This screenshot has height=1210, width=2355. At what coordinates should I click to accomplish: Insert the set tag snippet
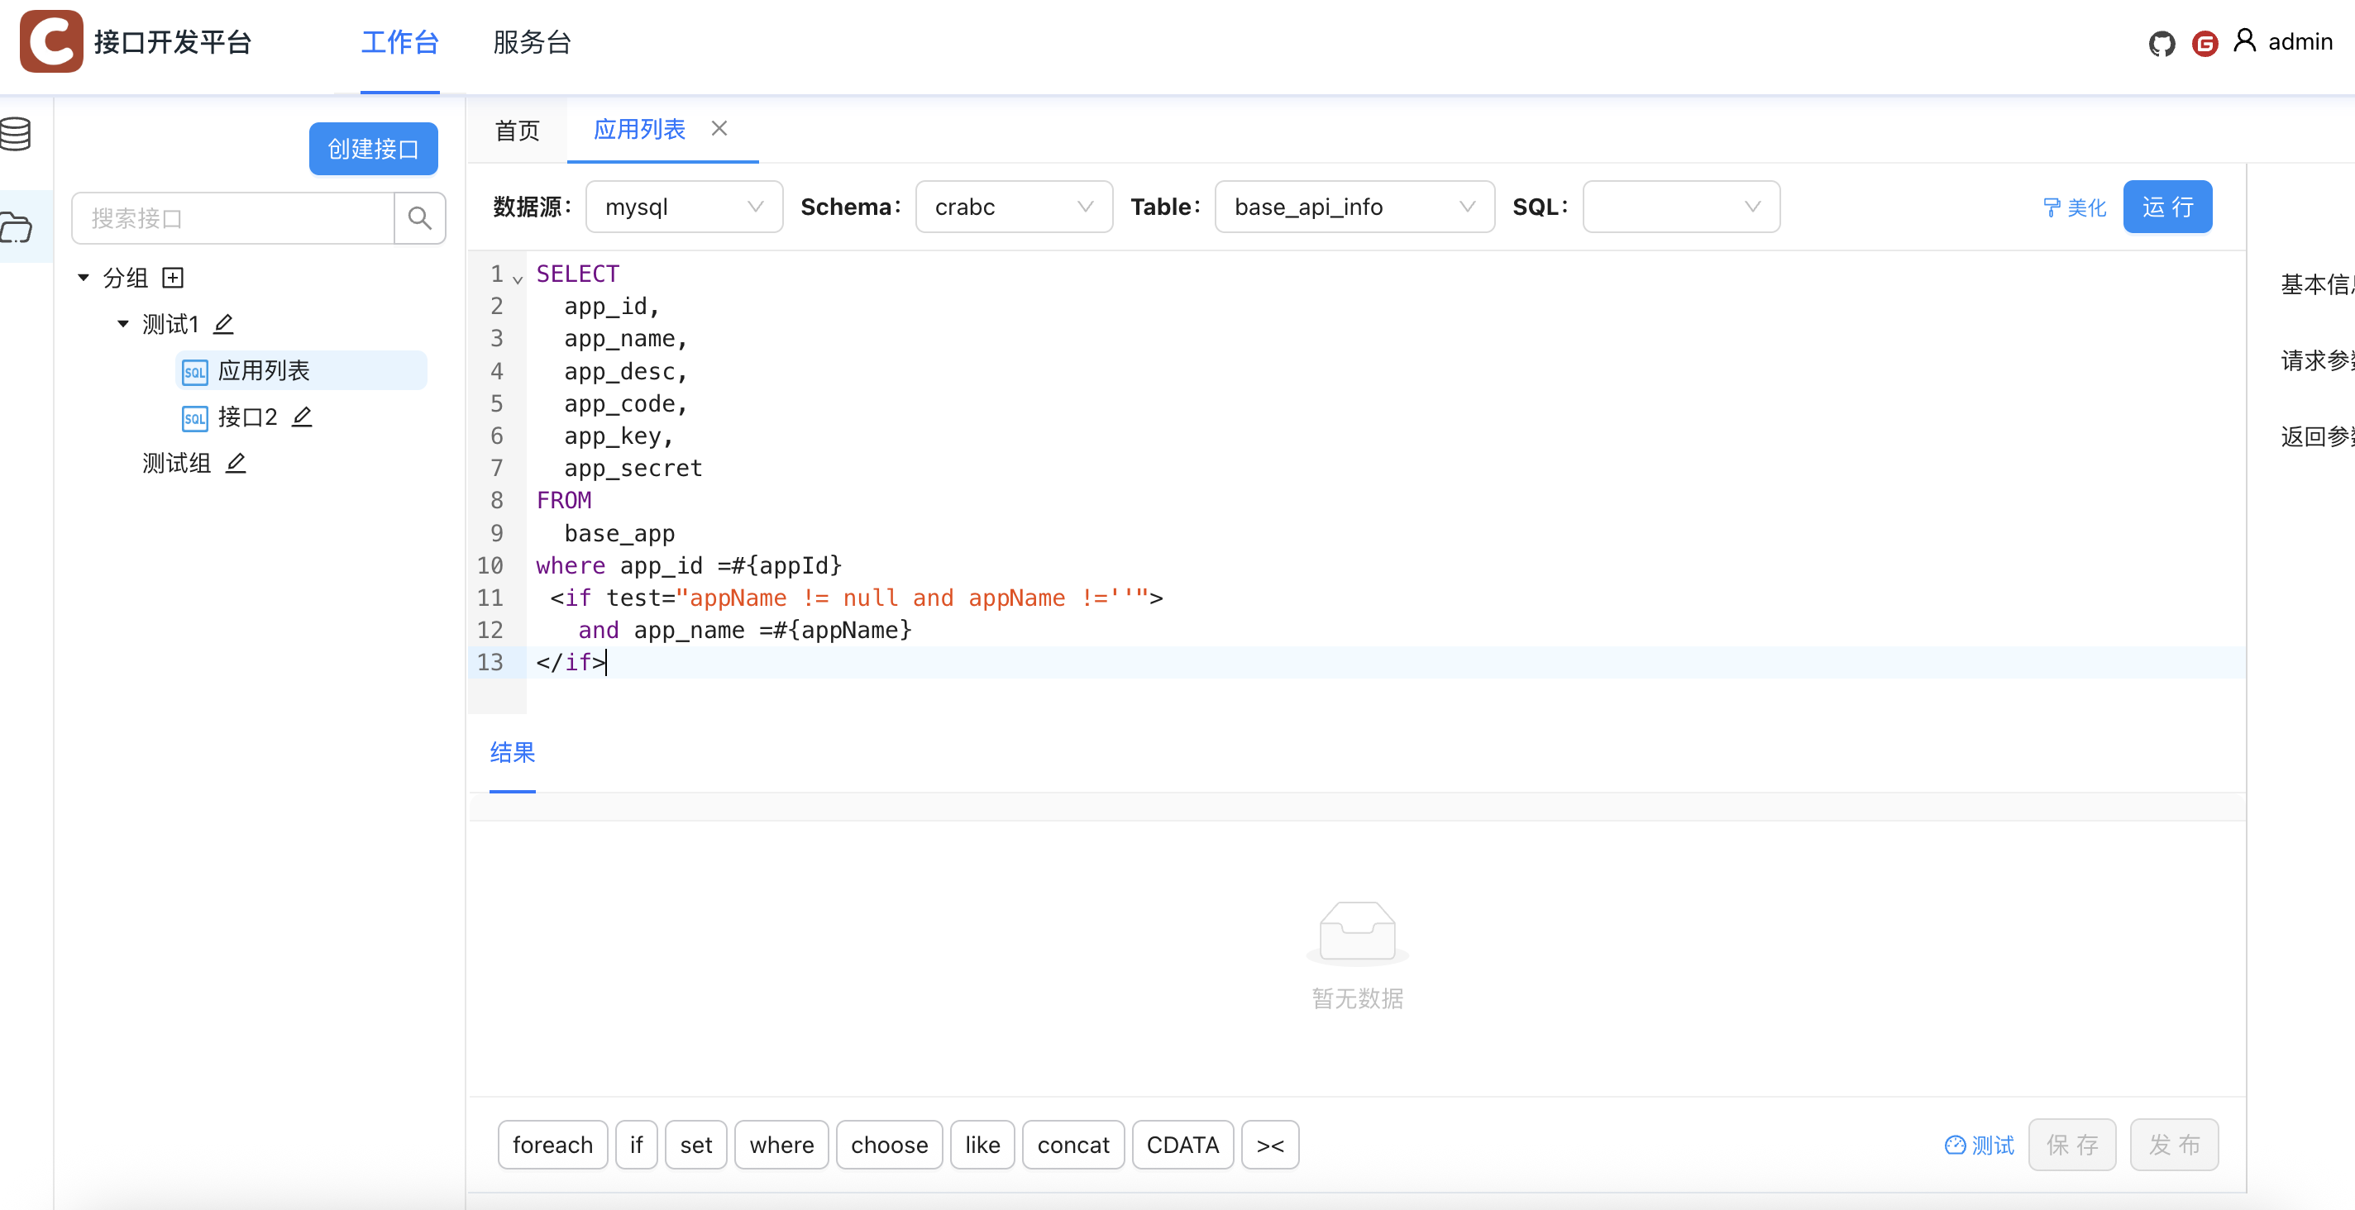(695, 1144)
